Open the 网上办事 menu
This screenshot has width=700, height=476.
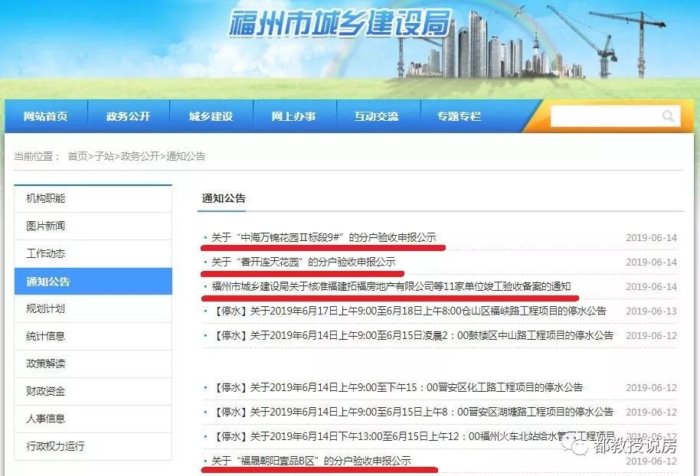point(293,116)
